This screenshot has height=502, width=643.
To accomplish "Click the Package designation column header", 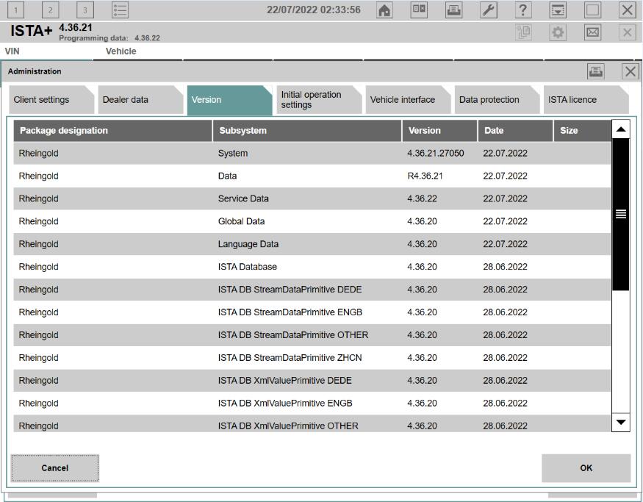I will pos(112,130).
